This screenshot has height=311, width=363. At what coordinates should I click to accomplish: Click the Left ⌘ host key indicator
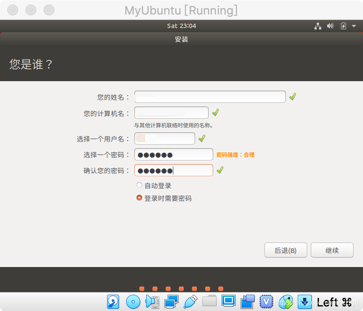pos(334,302)
